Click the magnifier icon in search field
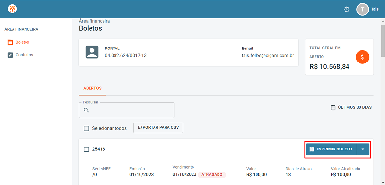Screen dimensions: 385x185 coord(86,110)
